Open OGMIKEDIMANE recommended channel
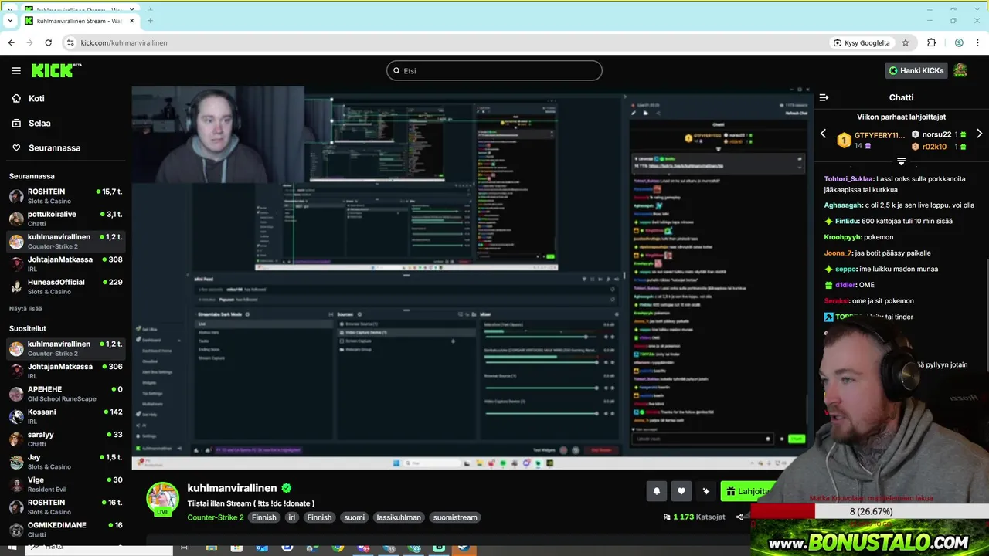The image size is (989, 556). coord(66,529)
